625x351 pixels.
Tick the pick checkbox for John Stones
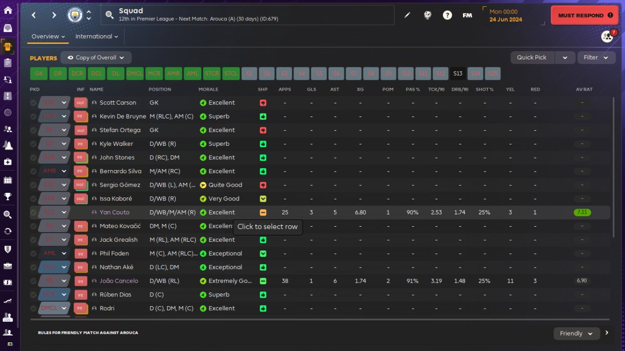pyautogui.click(x=33, y=157)
